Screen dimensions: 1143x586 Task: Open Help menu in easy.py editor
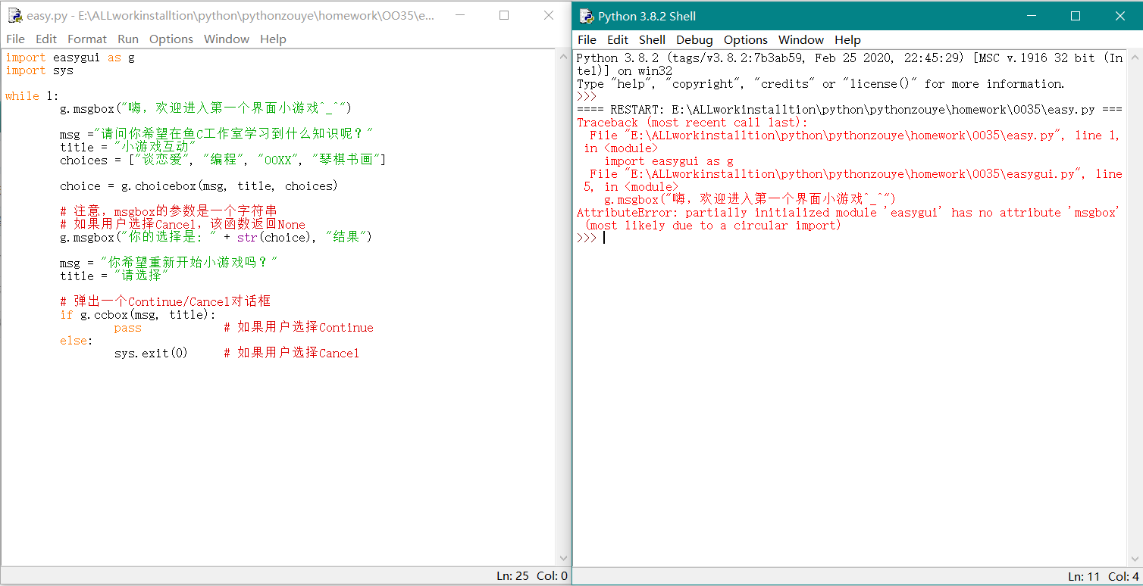(273, 39)
